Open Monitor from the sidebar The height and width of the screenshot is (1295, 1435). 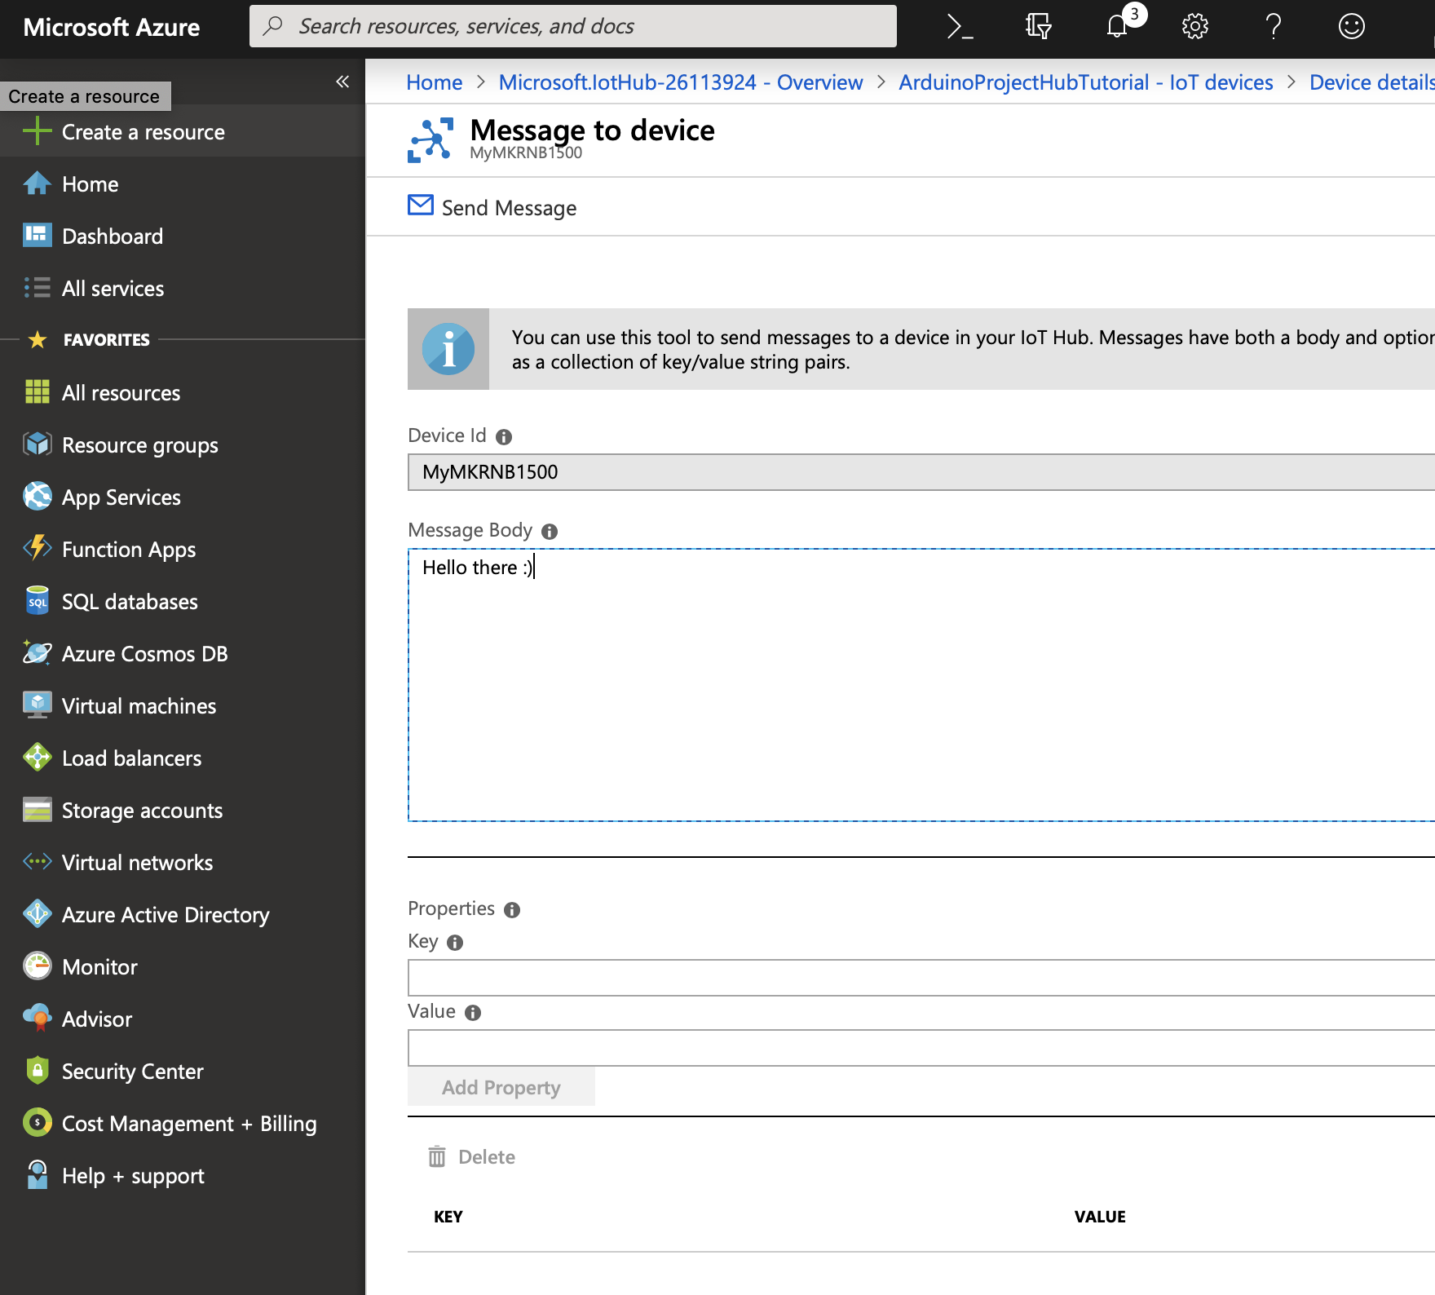(100, 966)
